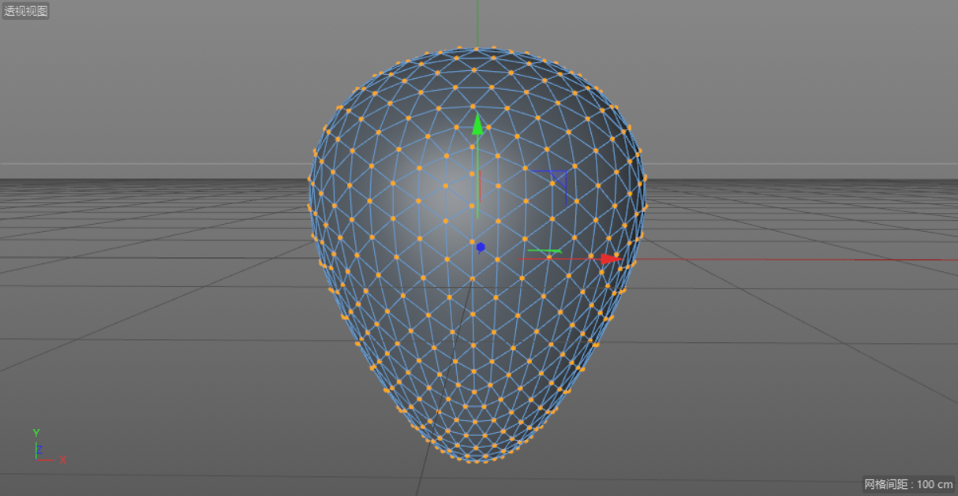Select the red X-axis arrow handle
Screen dimensions: 958x496
pyautogui.click(x=608, y=258)
